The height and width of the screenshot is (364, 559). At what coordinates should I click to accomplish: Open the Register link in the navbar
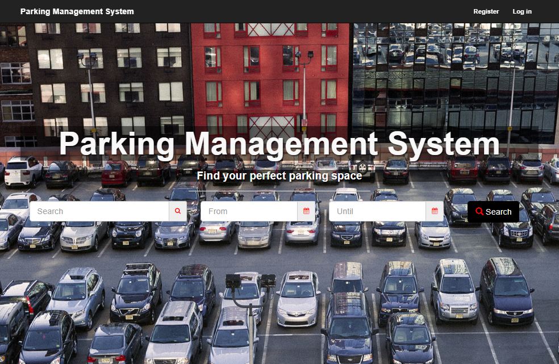486,11
